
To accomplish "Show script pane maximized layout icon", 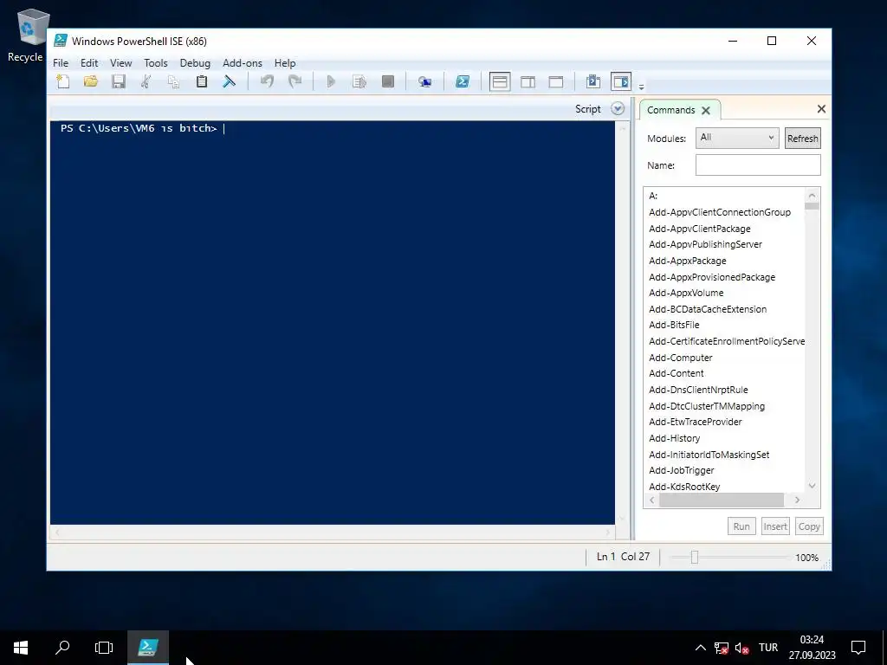I will 555,81.
